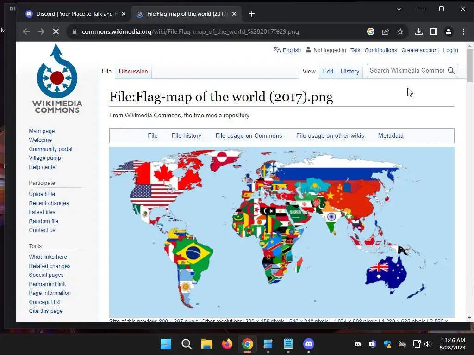Open Contributions link
Screen dimensions: 474x355
click(380, 50)
